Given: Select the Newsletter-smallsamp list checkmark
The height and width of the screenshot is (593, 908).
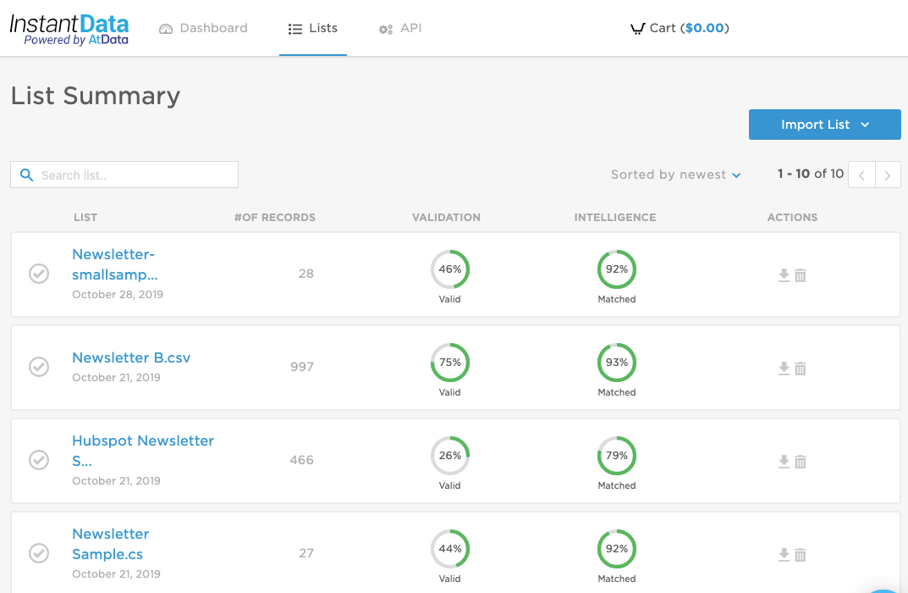Looking at the screenshot, I should [39, 274].
